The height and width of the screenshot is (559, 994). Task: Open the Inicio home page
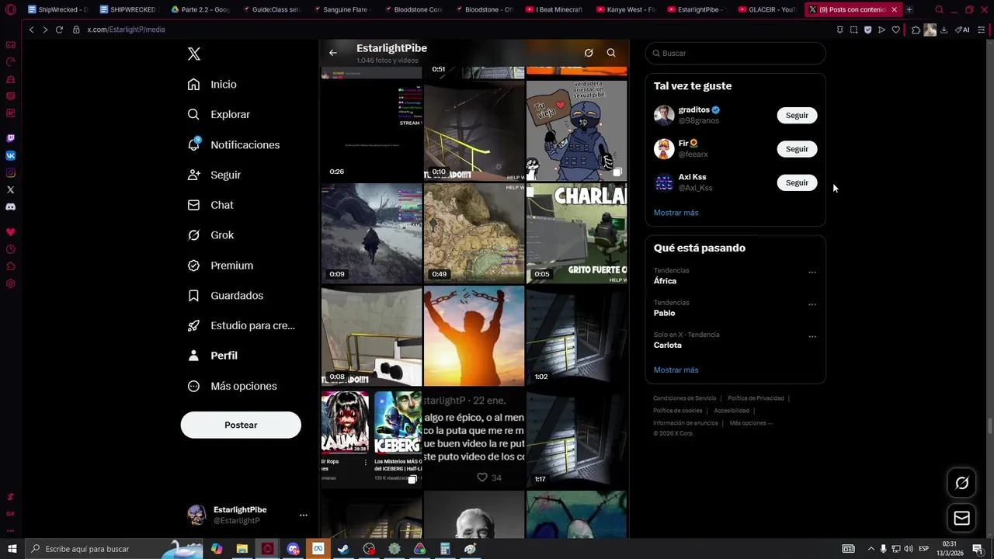pos(212,84)
